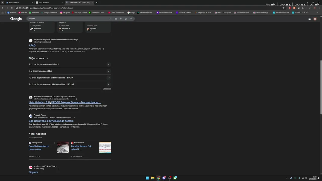Open the Leviathan Baltası bookmark
Image resolution: width=322 pixels, height=181 pixels.
(185, 12)
